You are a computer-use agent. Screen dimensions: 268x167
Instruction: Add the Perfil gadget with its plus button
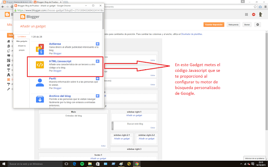click(x=98, y=78)
